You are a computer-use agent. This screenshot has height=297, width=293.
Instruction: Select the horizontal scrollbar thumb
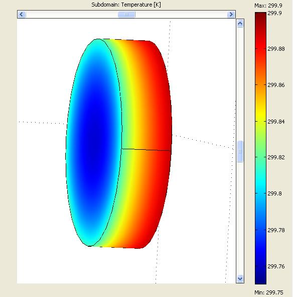(126, 15)
